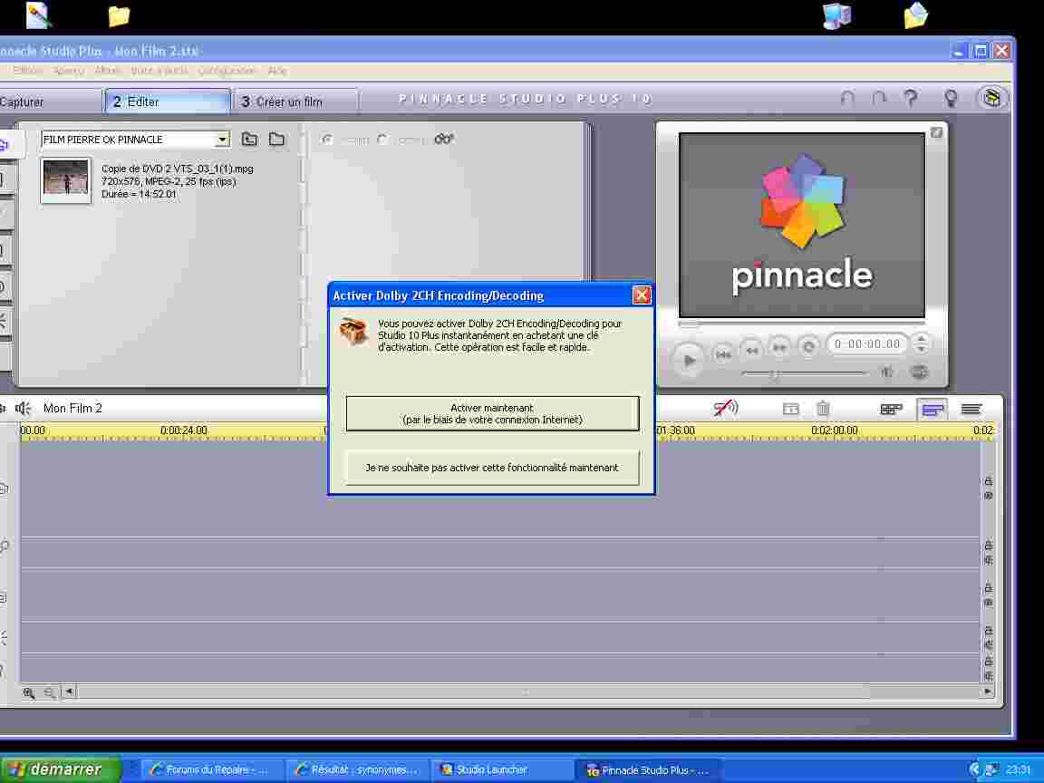
Task: Click the 0:00:24.00 mark on the timeline ruler
Action: (184, 430)
